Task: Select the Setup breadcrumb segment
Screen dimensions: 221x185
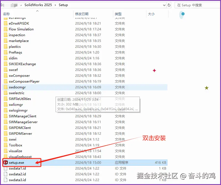Action: 63,5
